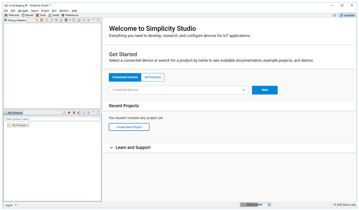This screenshot has width=359, height=210.
Task: Open the Navigate menu
Action: (23, 11)
